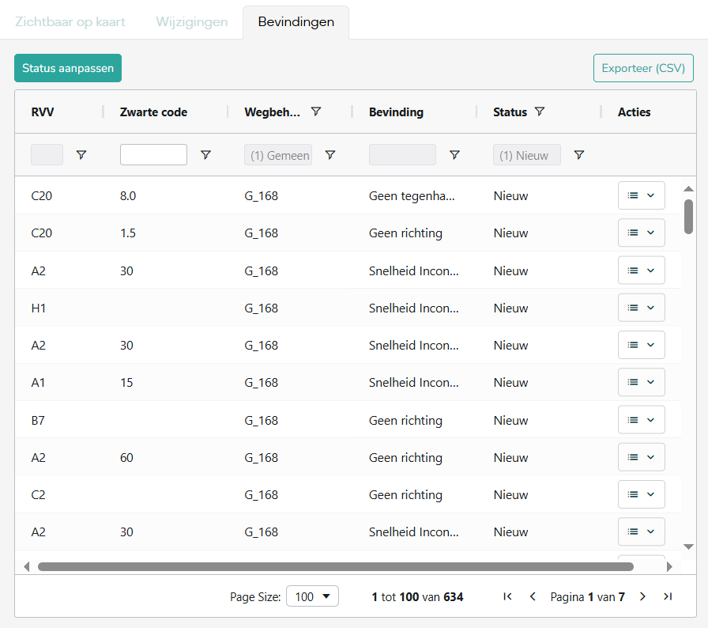
Task: Select the B7 RVV cell
Action: click(x=38, y=421)
